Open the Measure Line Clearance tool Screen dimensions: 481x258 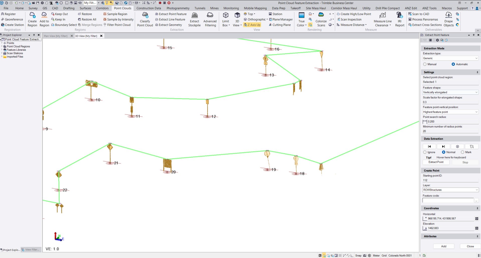coord(383,19)
